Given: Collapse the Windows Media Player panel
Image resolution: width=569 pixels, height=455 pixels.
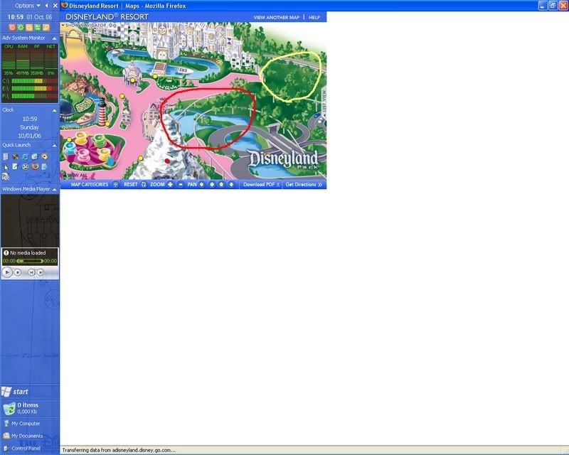Looking at the screenshot, I should pos(55,189).
